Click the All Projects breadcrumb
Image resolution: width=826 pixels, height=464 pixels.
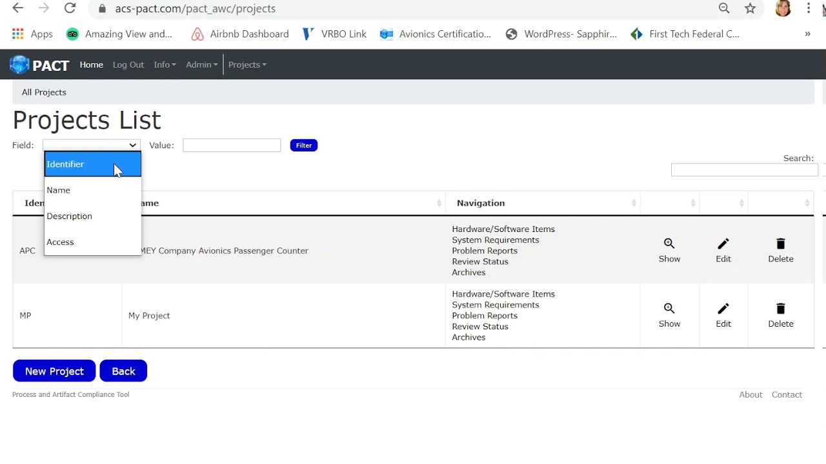pos(44,92)
